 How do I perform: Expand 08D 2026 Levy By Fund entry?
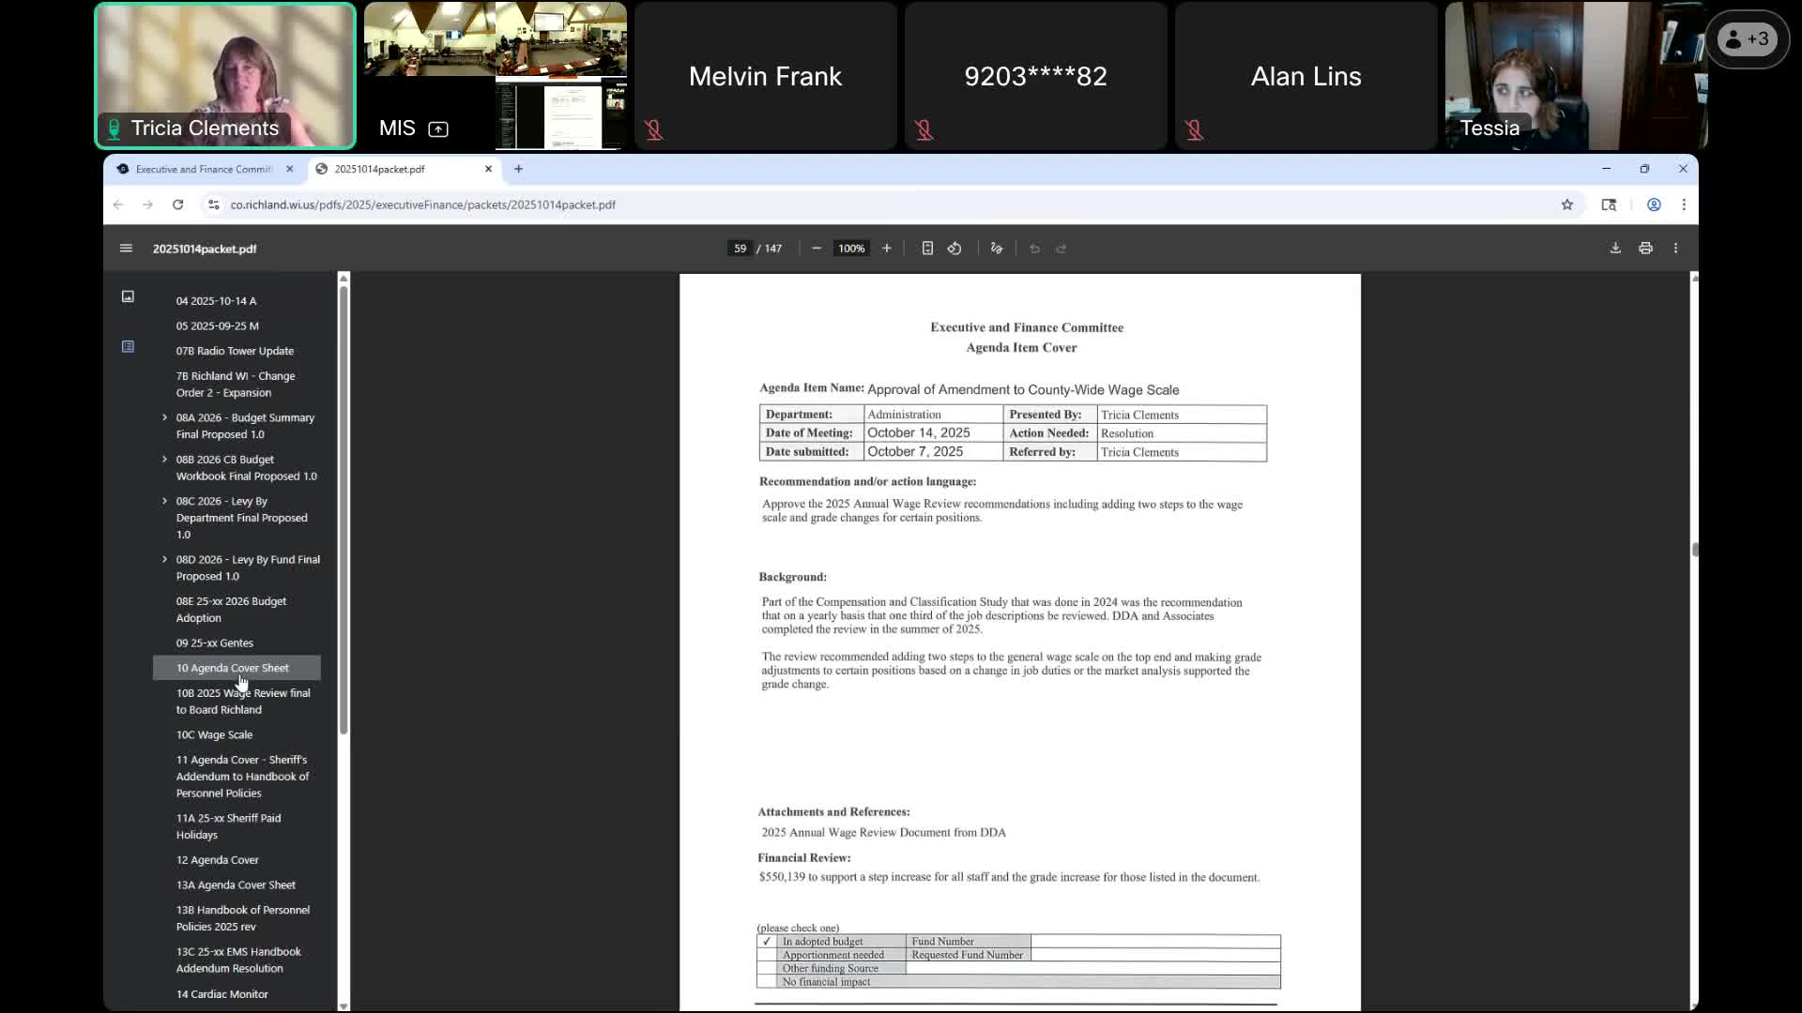coord(164,559)
